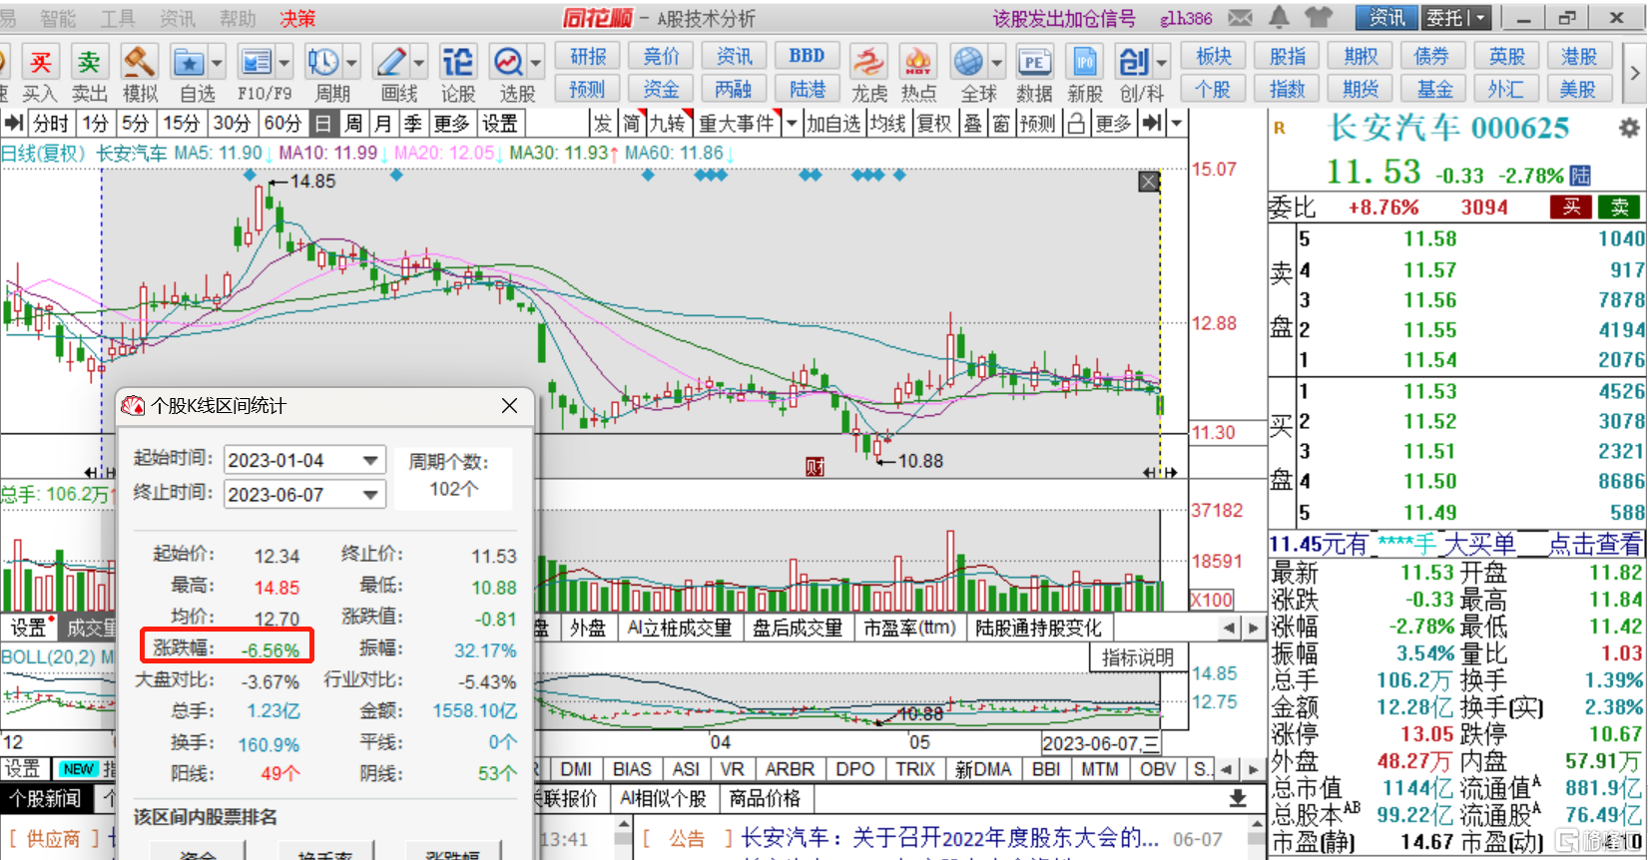The height and width of the screenshot is (860, 1648).
Task: Select the 5分 period
Action: (x=135, y=124)
